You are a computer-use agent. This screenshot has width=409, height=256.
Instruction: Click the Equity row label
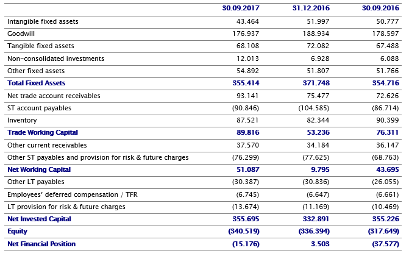pos(17,231)
